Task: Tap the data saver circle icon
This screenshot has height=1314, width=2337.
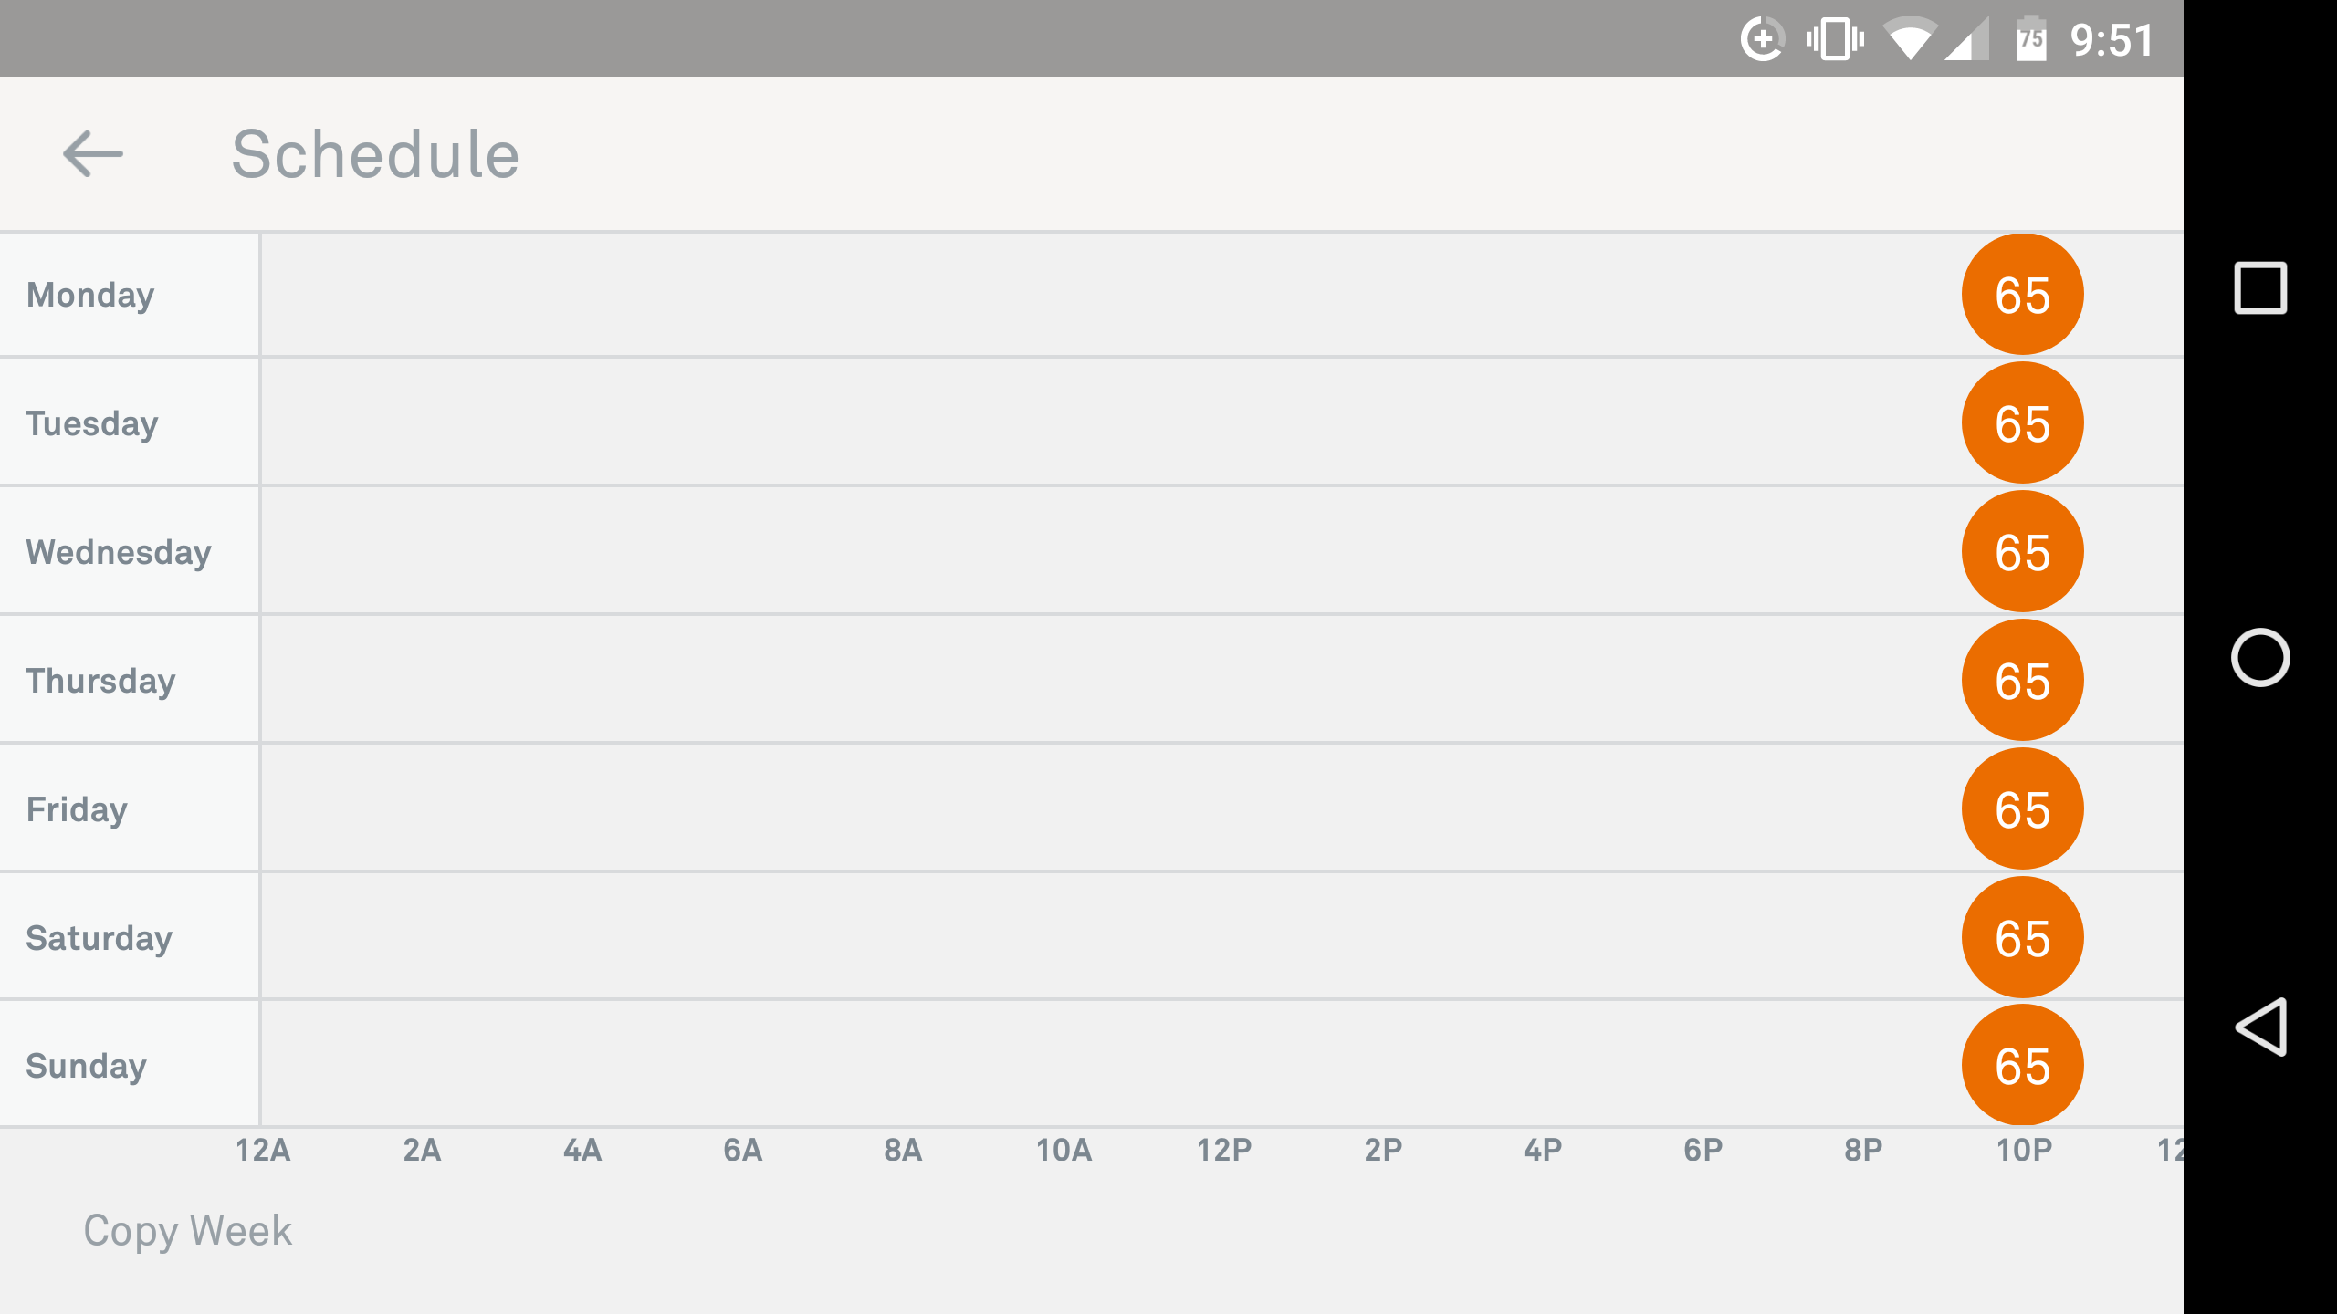Action: point(1762,39)
